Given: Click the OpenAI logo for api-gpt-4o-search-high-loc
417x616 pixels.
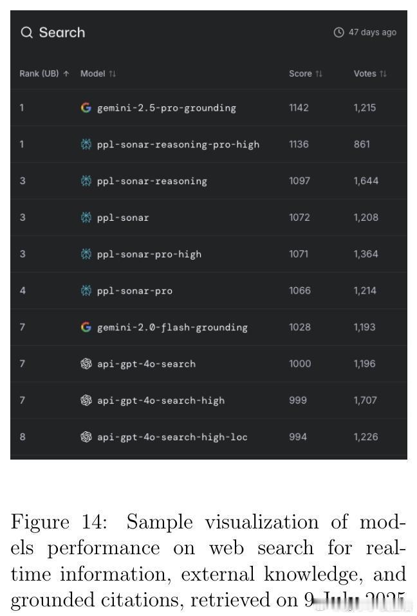Looking at the screenshot, I should pyautogui.click(x=86, y=437).
